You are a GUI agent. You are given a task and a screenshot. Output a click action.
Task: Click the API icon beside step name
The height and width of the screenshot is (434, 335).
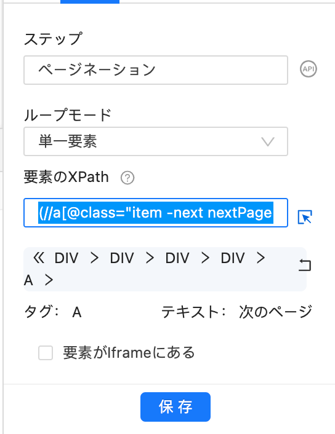[308, 69]
